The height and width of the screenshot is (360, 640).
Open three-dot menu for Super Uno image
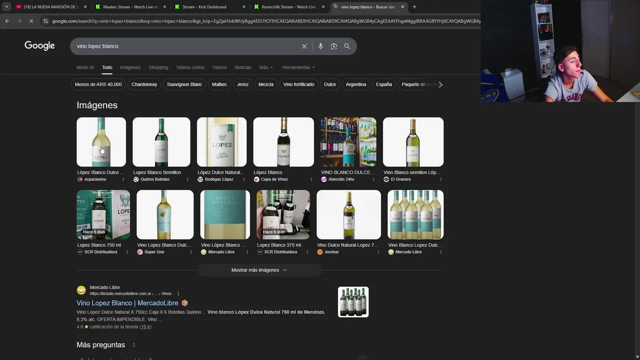click(x=191, y=252)
